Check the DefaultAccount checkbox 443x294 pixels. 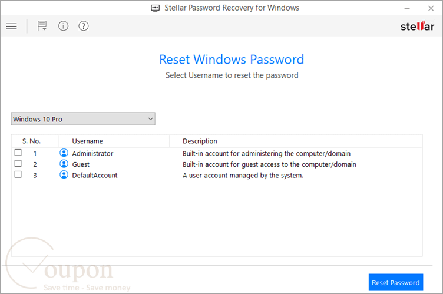point(18,174)
